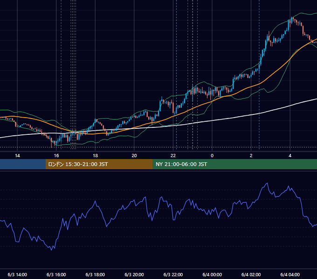Click the 22 label on the price time axis

(x=173, y=156)
